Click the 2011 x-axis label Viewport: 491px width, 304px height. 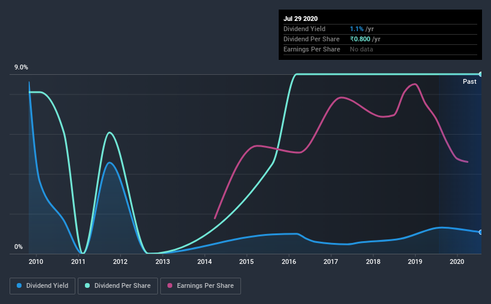[78, 262]
